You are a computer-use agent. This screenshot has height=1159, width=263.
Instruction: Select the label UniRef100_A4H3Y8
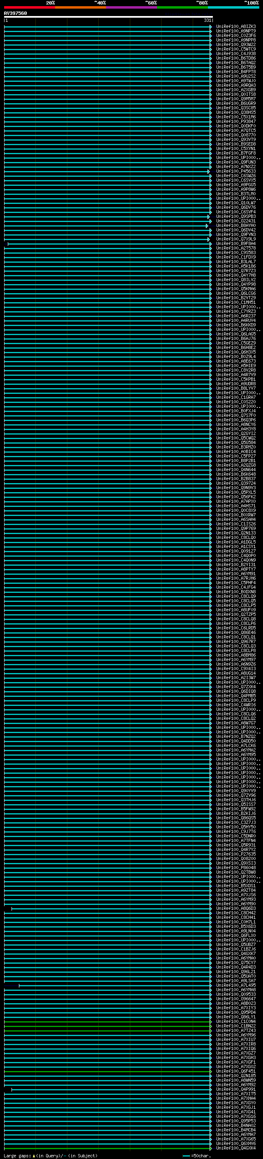pos(236,429)
